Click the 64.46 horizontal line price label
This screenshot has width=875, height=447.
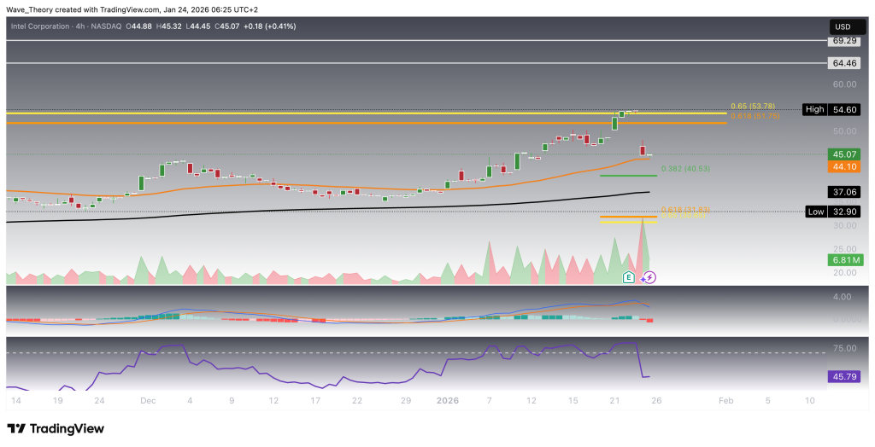(844, 63)
